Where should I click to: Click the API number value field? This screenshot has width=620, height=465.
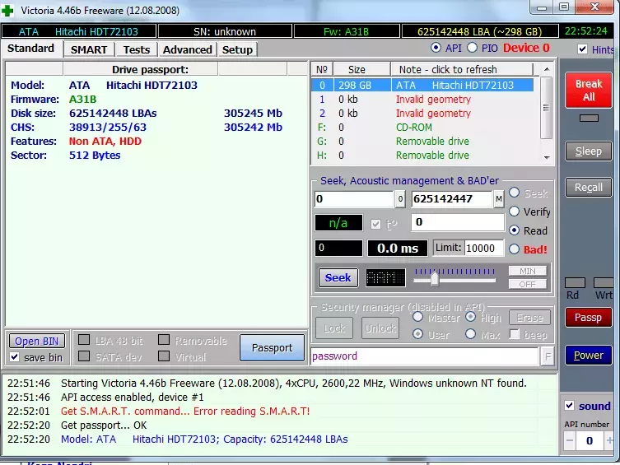[x=590, y=440]
